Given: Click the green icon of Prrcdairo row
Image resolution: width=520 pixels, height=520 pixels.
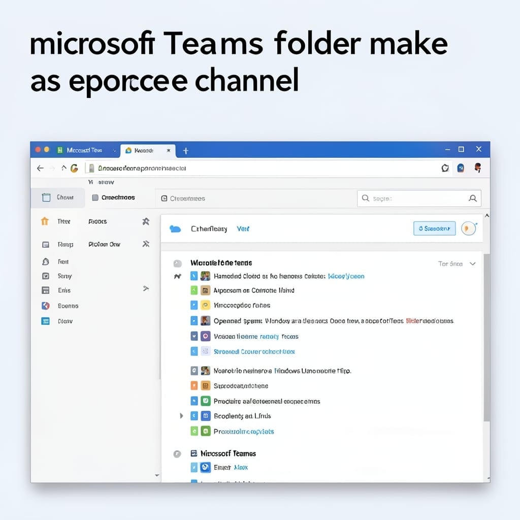Looking at the screenshot, I should pos(205,401).
